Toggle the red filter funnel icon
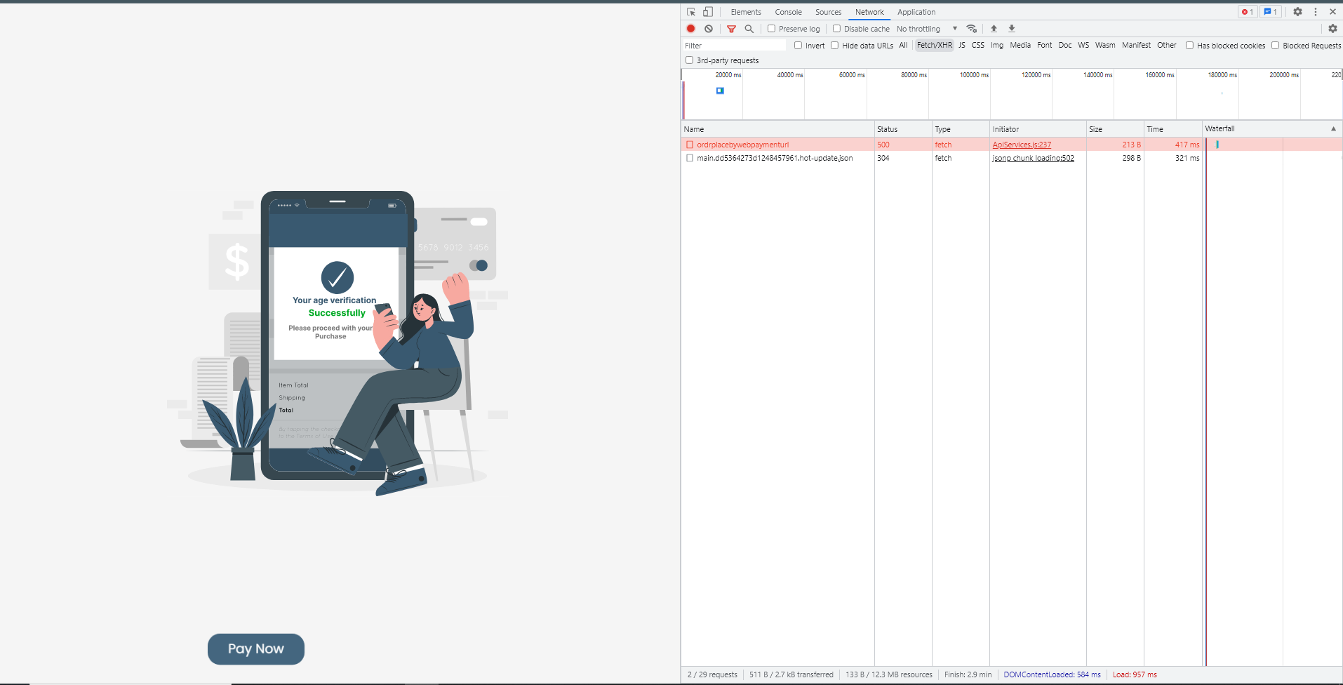1343x685 pixels. coord(731,29)
